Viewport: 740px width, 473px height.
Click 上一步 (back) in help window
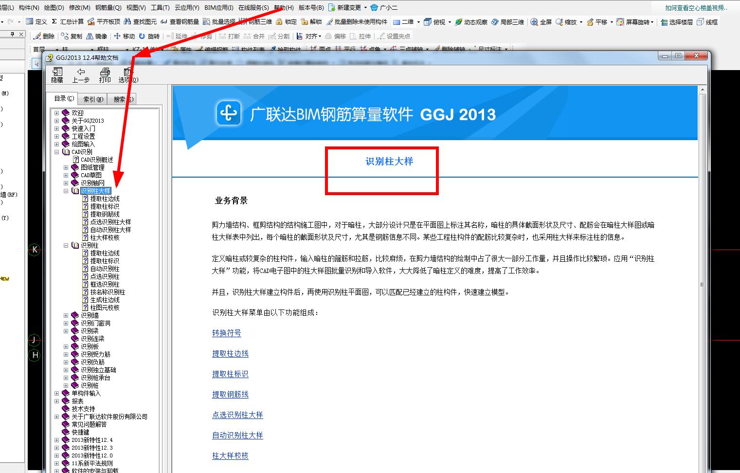tap(81, 75)
